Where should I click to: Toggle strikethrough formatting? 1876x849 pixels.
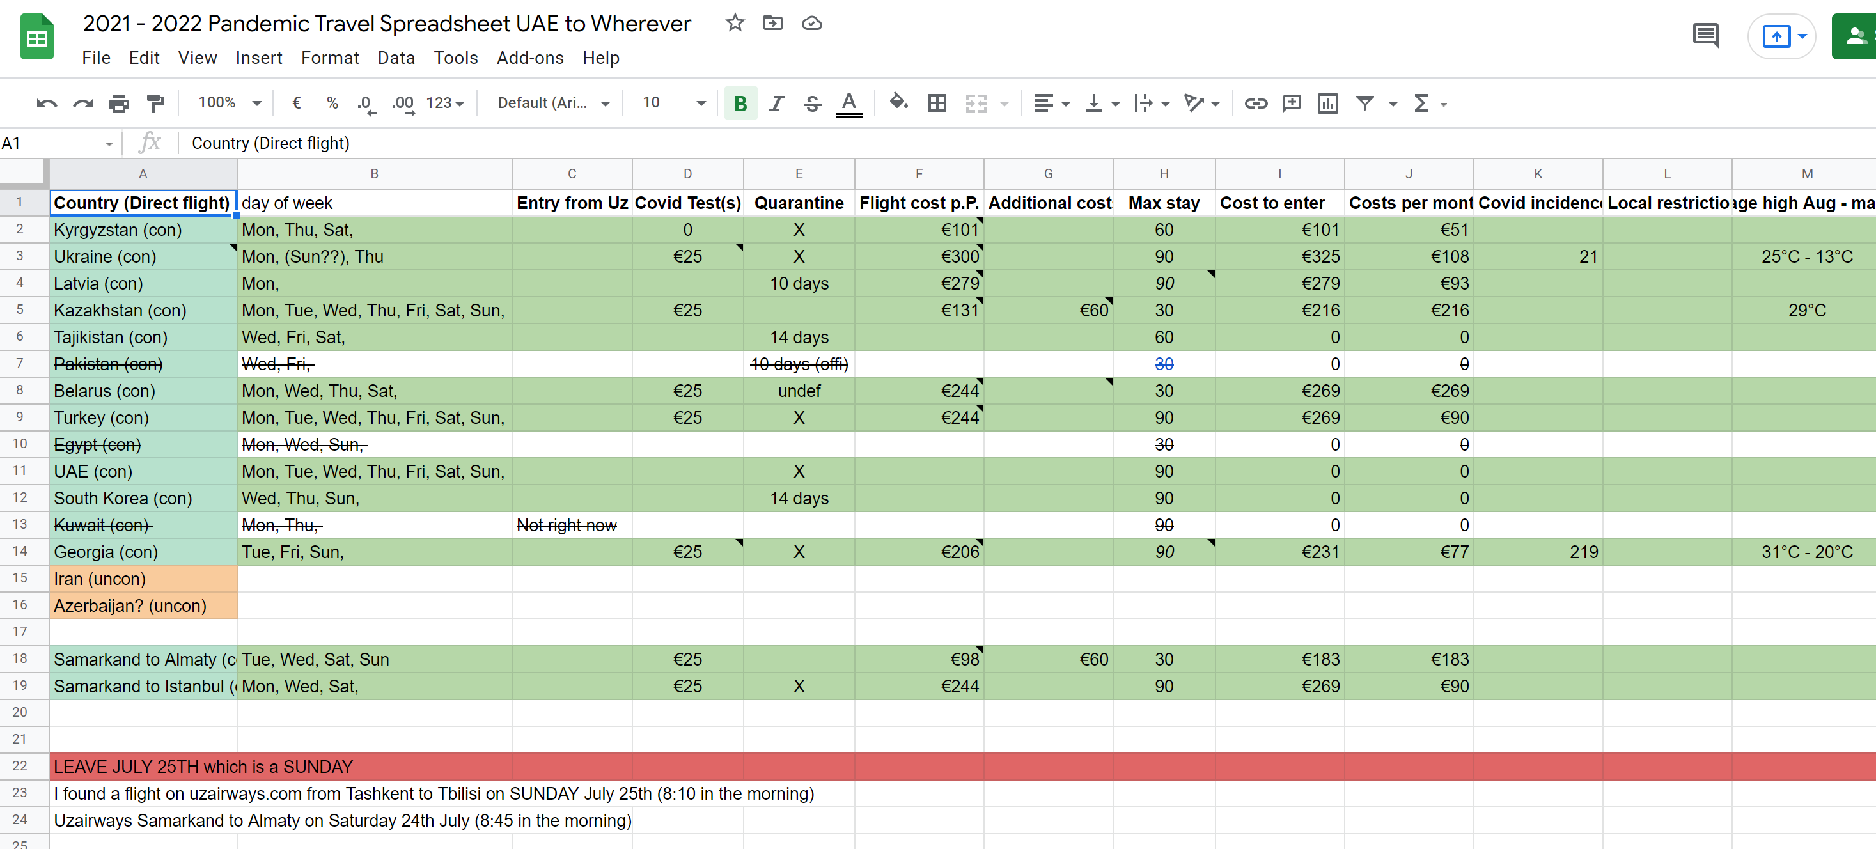coord(813,104)
